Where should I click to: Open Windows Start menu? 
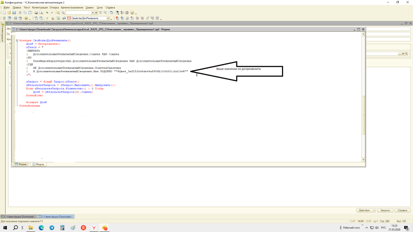coord(5,228)
